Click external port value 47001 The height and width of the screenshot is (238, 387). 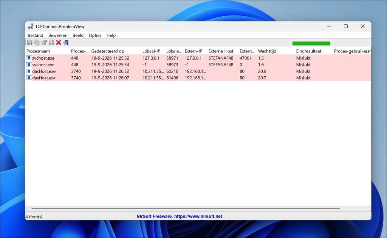point(246,58)
